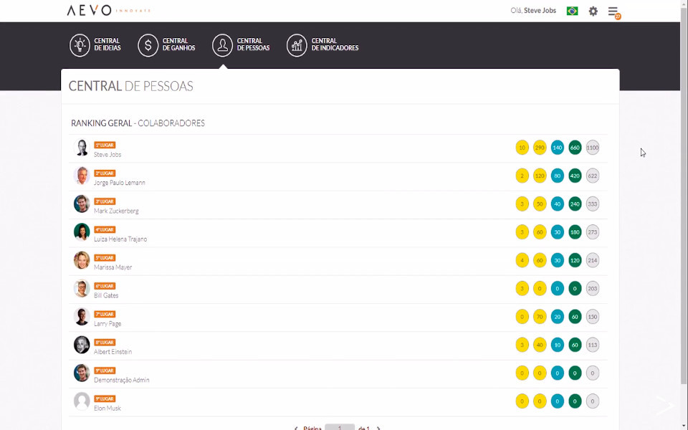688x430 pixels.
Task: Click Jorge Paulo Lemann green 420 circle
Action: point(575,176)
